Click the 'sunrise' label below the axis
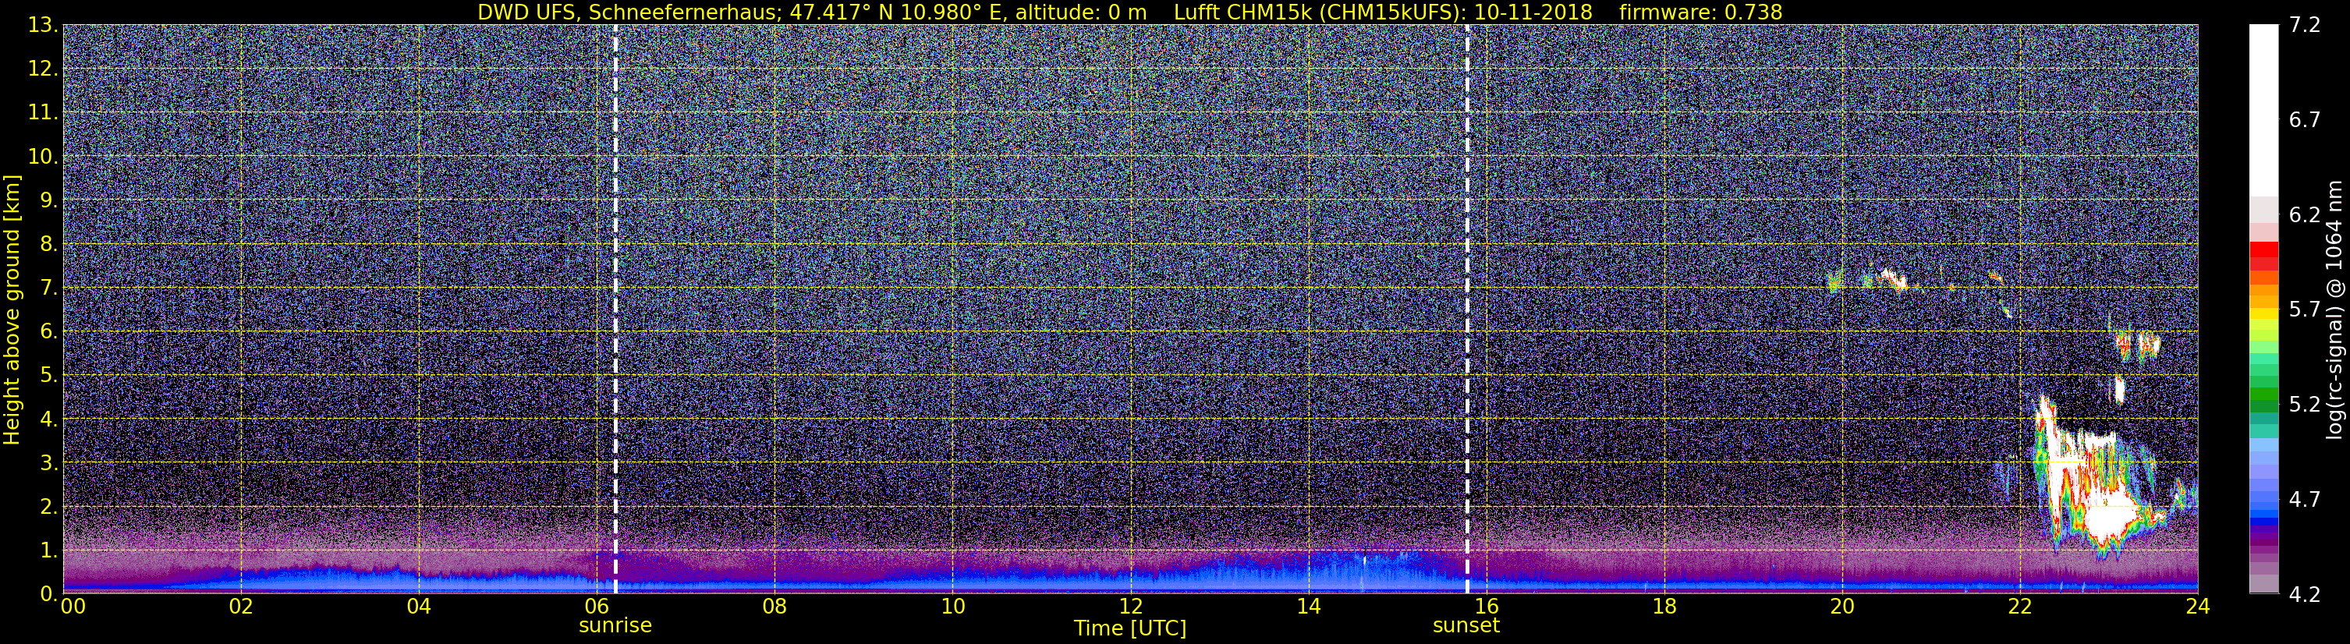Screen dimensions: 2350x644 pos(616,626)
